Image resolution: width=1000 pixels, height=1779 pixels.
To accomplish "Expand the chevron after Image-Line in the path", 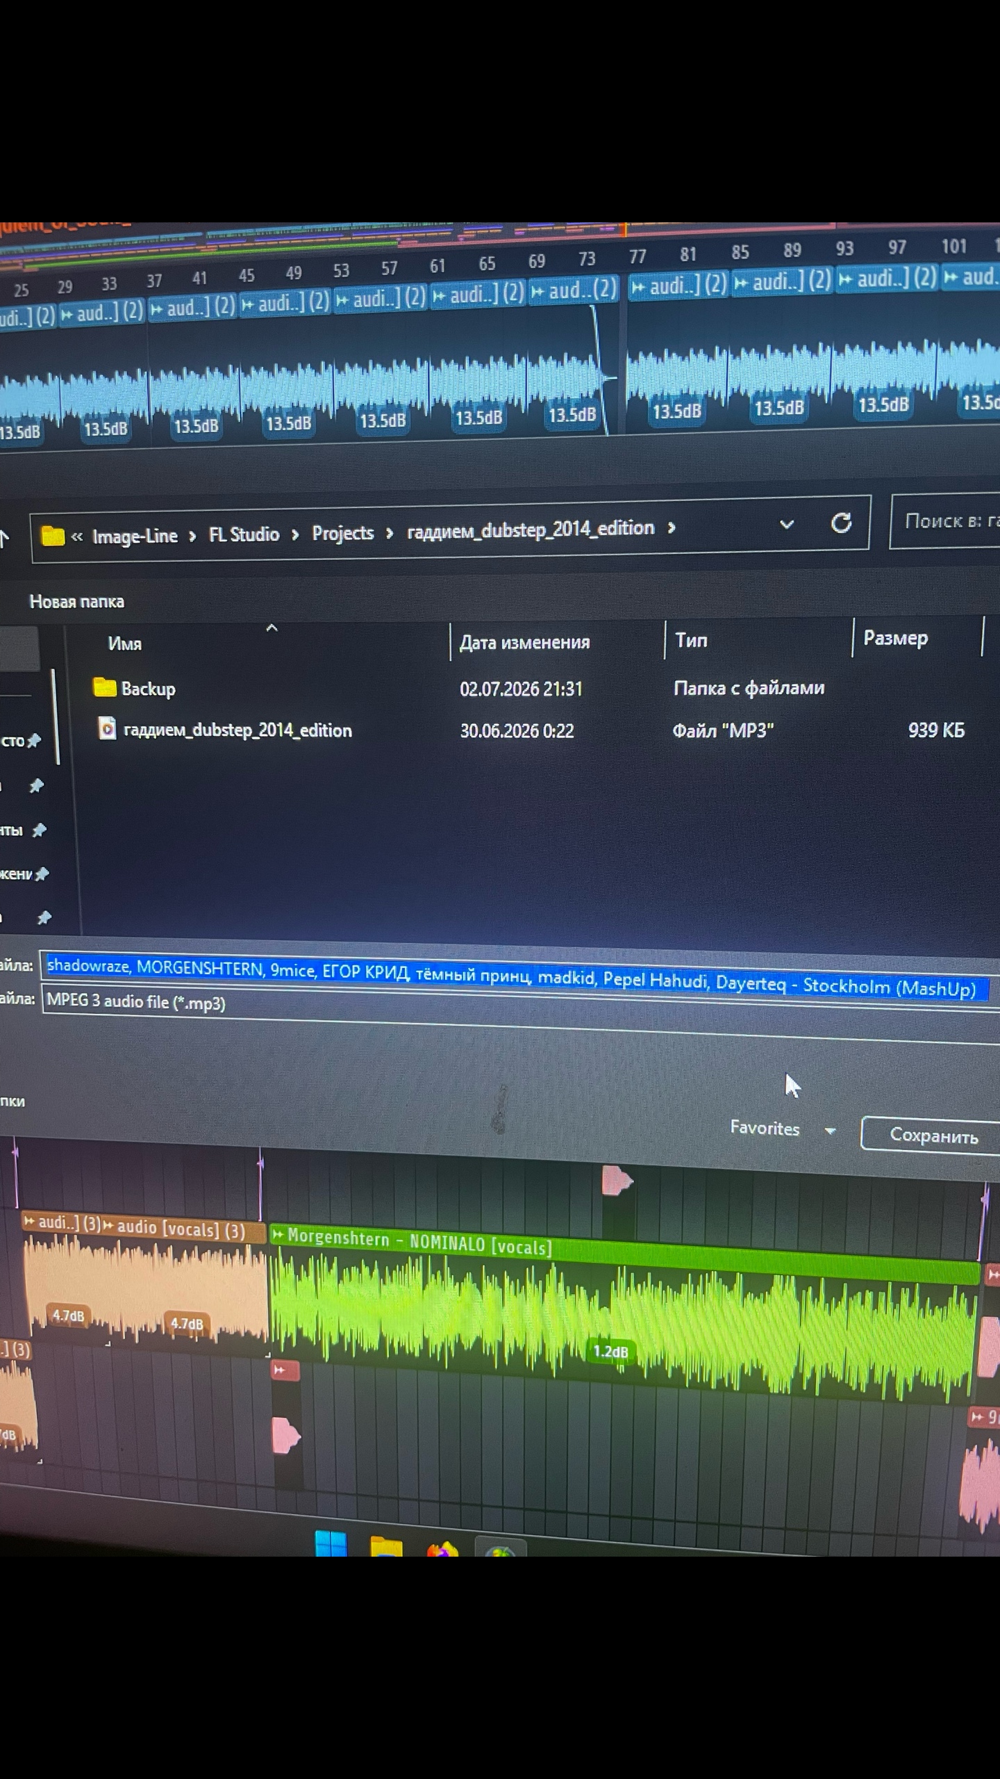I will click(192, 536).
